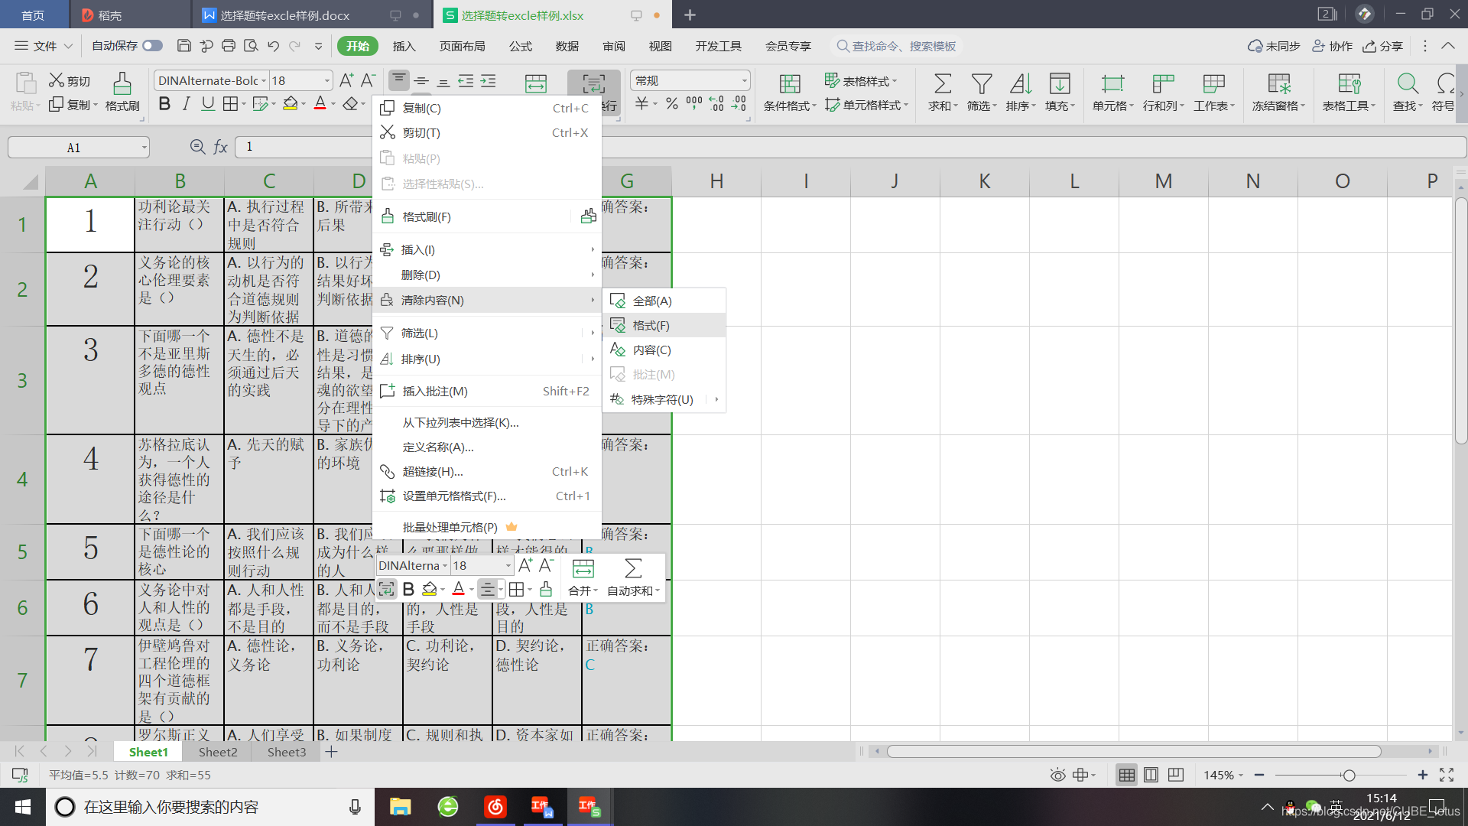Open new document tab plus button
Viewport: 1468px width, 826px height.
click(x=690, y=15)
